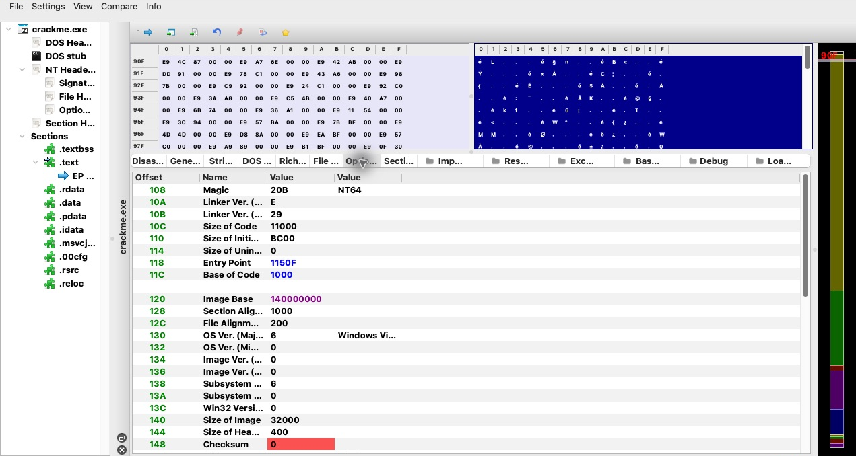Open the Settings menu
The width and height of the screenshot is (856, 456).
click(48, 6)
